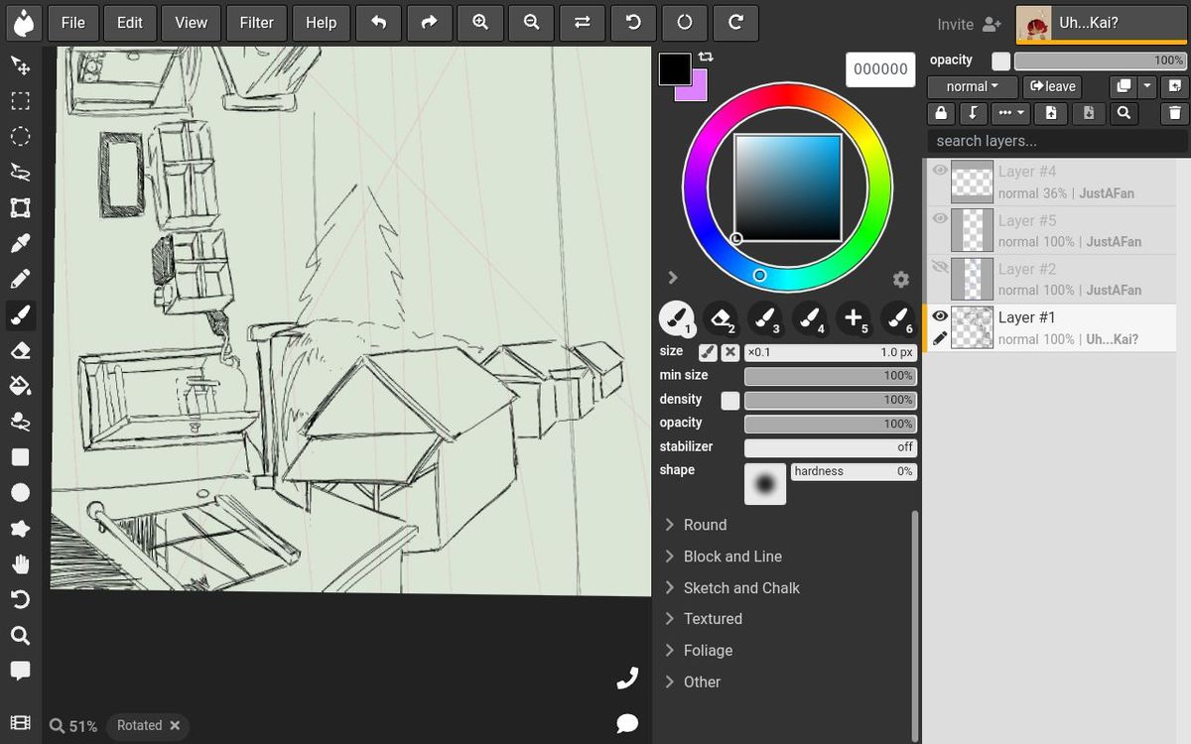Viewport: 1191px width, 744px height.
Task: Select the elliptical selection tool
Action: (x=20, y=137)
